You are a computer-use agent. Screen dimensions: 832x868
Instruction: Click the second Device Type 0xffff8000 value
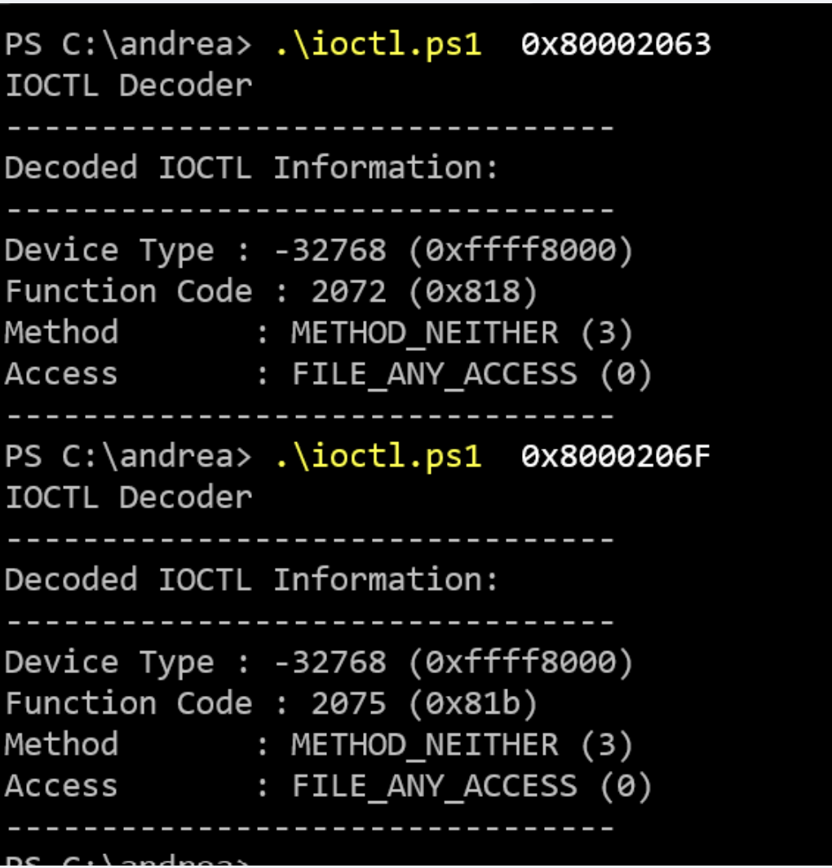[520, 662]
